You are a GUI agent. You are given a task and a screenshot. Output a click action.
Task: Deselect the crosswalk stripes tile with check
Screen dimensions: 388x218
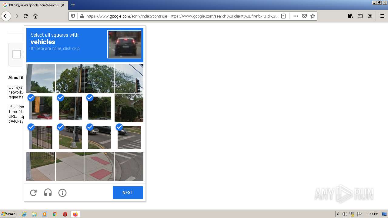[x=129, y=137]
